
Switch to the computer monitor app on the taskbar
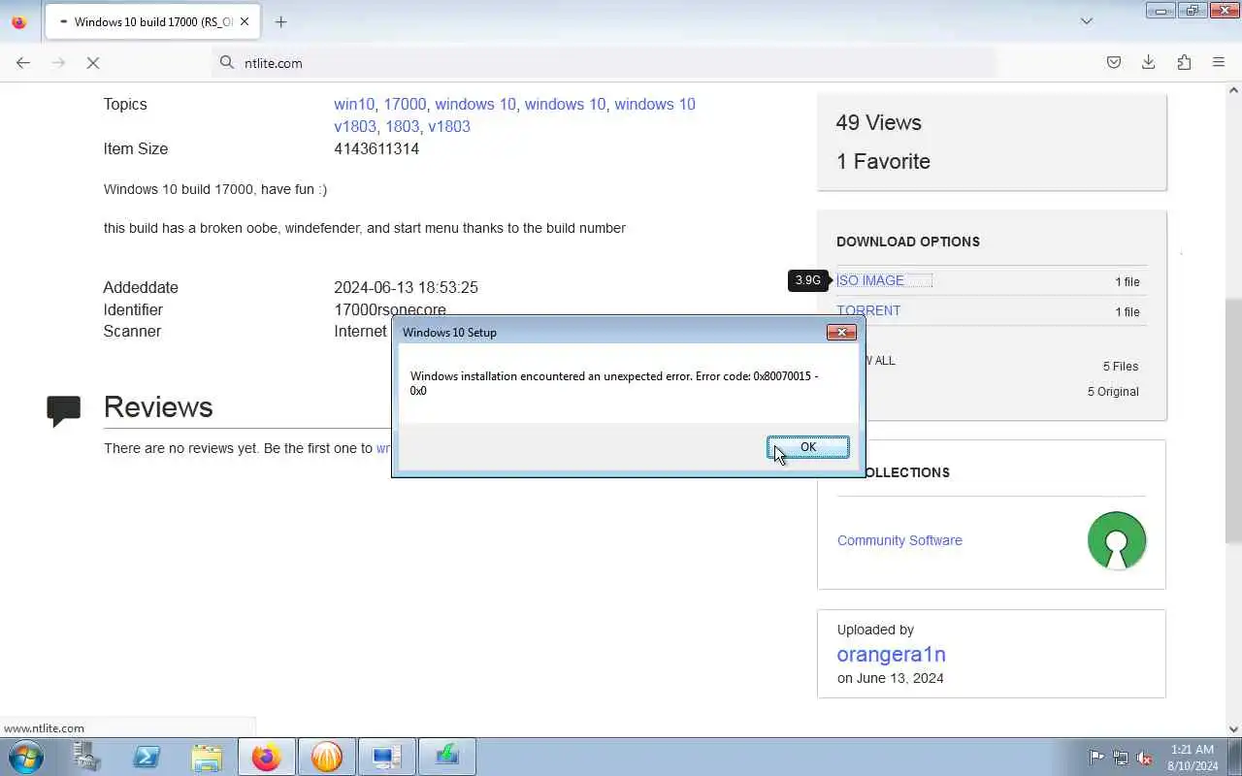387,757
